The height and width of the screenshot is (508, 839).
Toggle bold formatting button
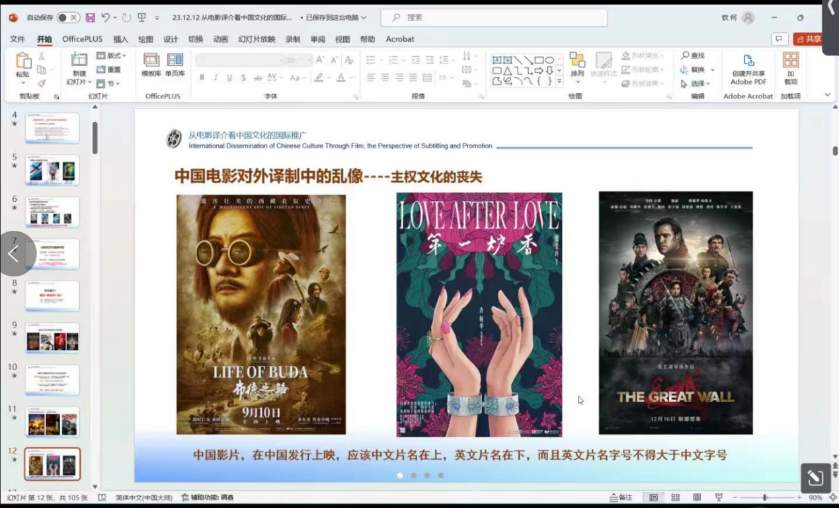pyautogui.click(x=202, y=78)
